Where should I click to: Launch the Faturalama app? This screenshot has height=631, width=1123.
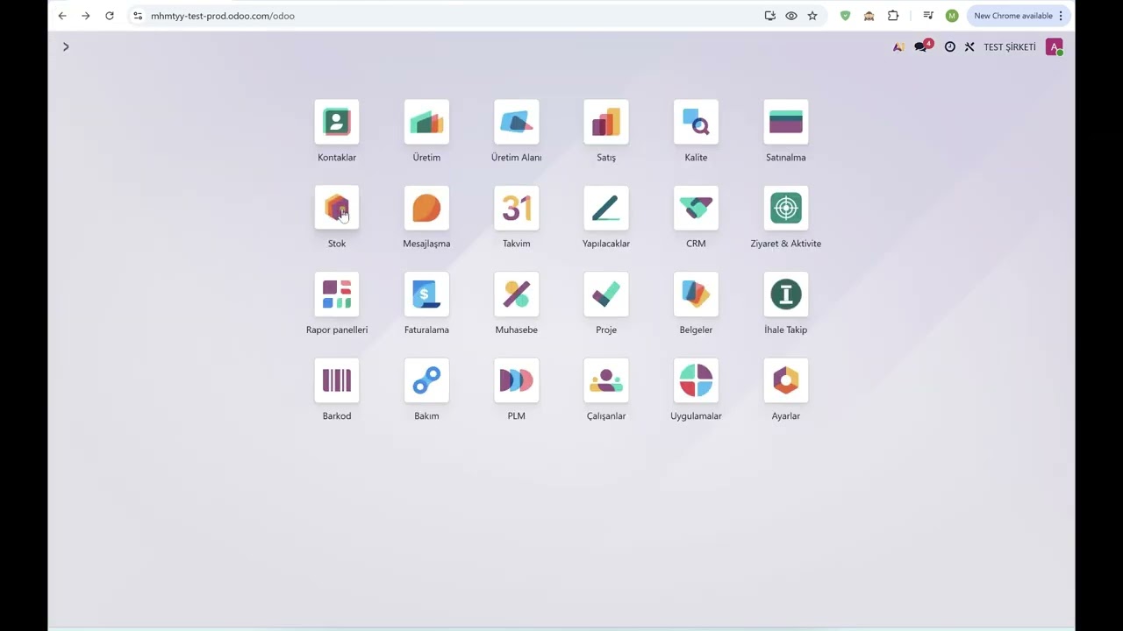pos(426,294)
